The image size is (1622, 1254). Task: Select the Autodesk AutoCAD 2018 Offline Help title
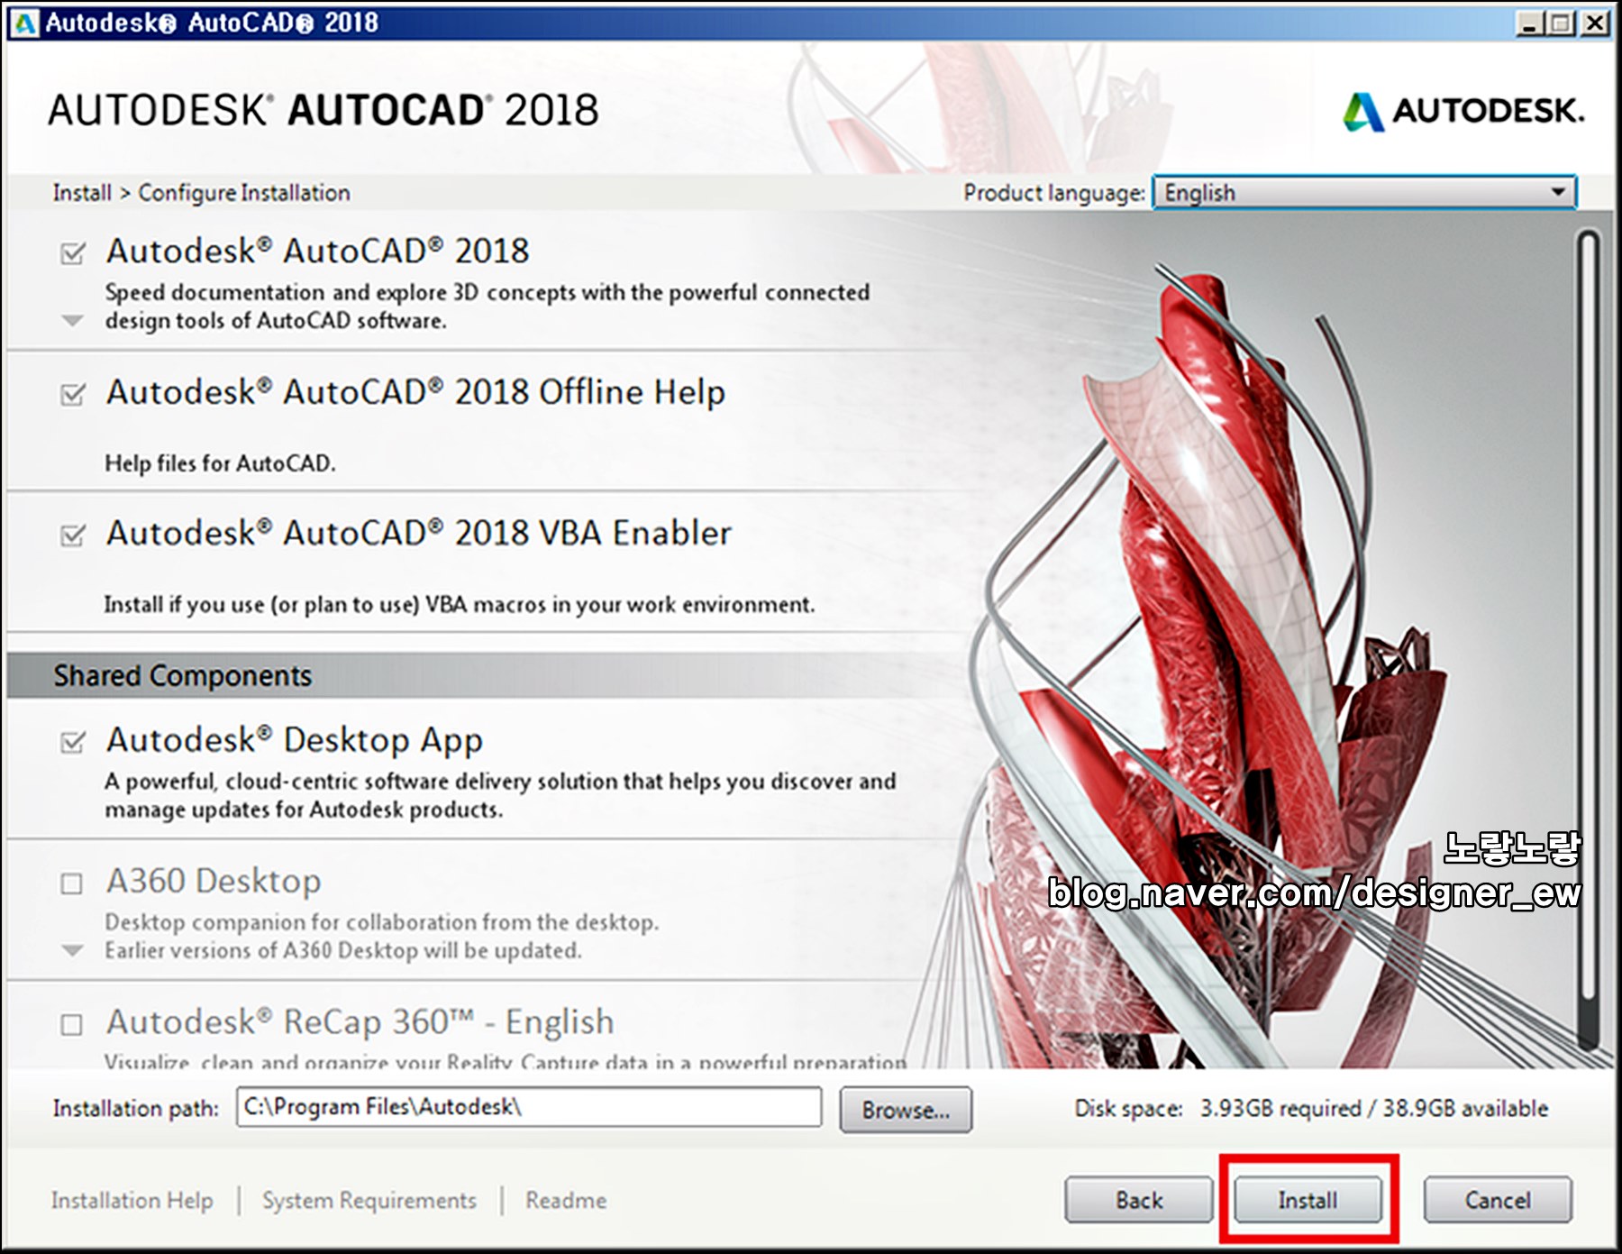415,392
